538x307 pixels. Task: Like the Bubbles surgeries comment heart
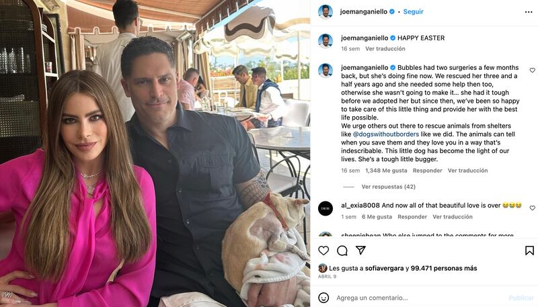click(x=532, y=71)
